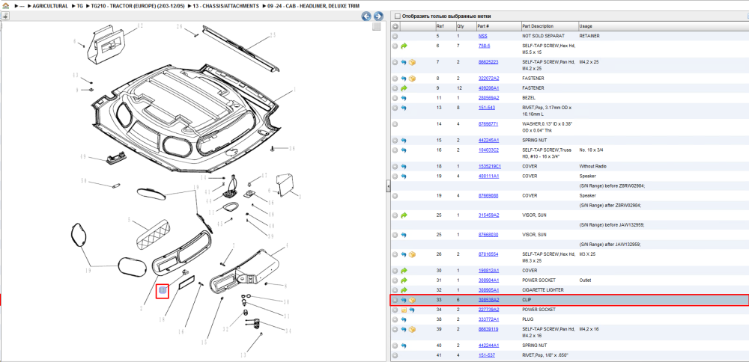Click blue arrow for BEZEL 280569A2
Viewport: 749px width, 362px height.
(404, 98)
